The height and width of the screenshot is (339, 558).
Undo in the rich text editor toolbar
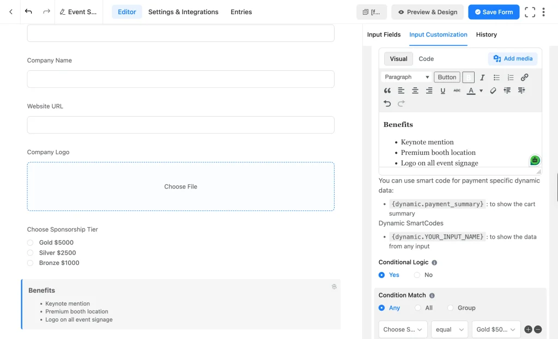387,104
